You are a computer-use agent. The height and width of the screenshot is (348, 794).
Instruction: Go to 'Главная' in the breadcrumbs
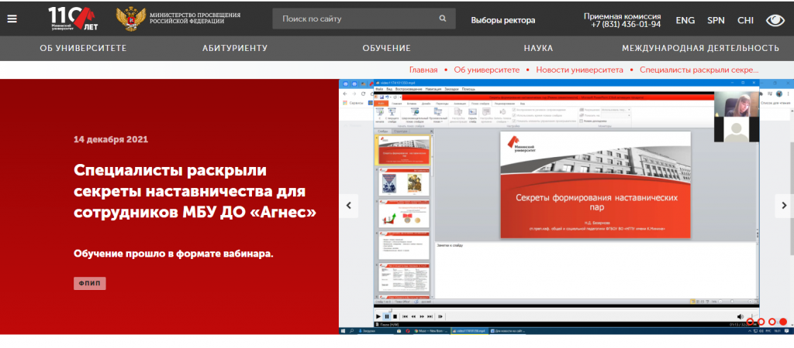[x=423, y=70]
